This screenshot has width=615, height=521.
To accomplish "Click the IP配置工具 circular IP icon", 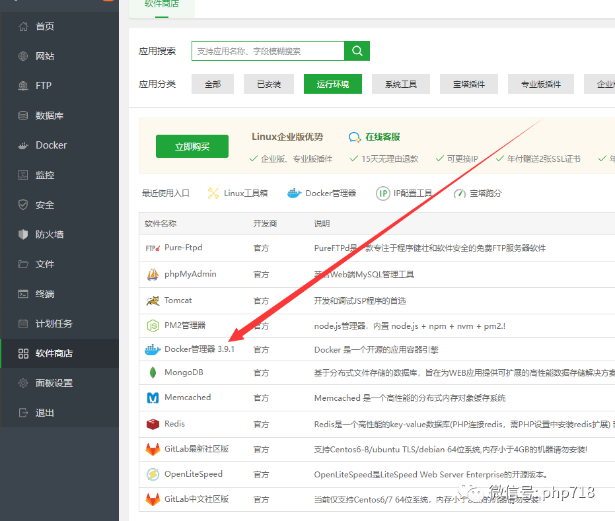I will [x=383, y=193].
